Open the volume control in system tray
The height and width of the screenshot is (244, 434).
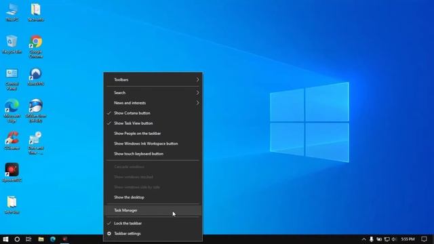click(394, 239)
